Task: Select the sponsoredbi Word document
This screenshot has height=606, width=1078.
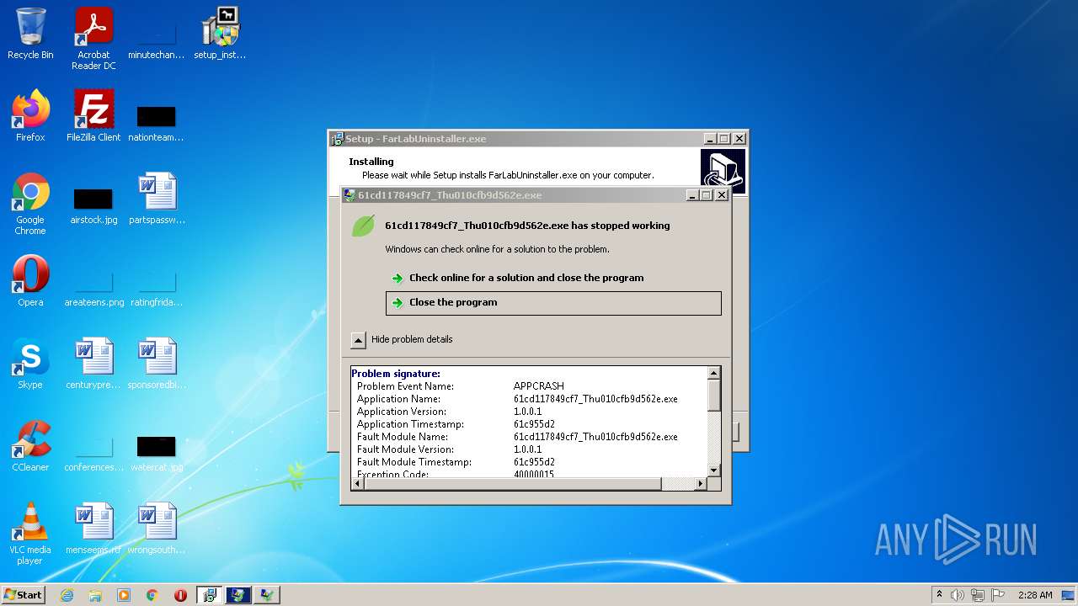Action: [x=157, y=364]
